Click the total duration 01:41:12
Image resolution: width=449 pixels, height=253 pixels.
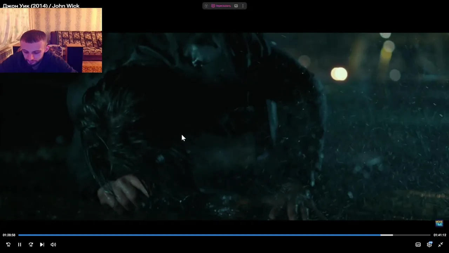[440, 235]
